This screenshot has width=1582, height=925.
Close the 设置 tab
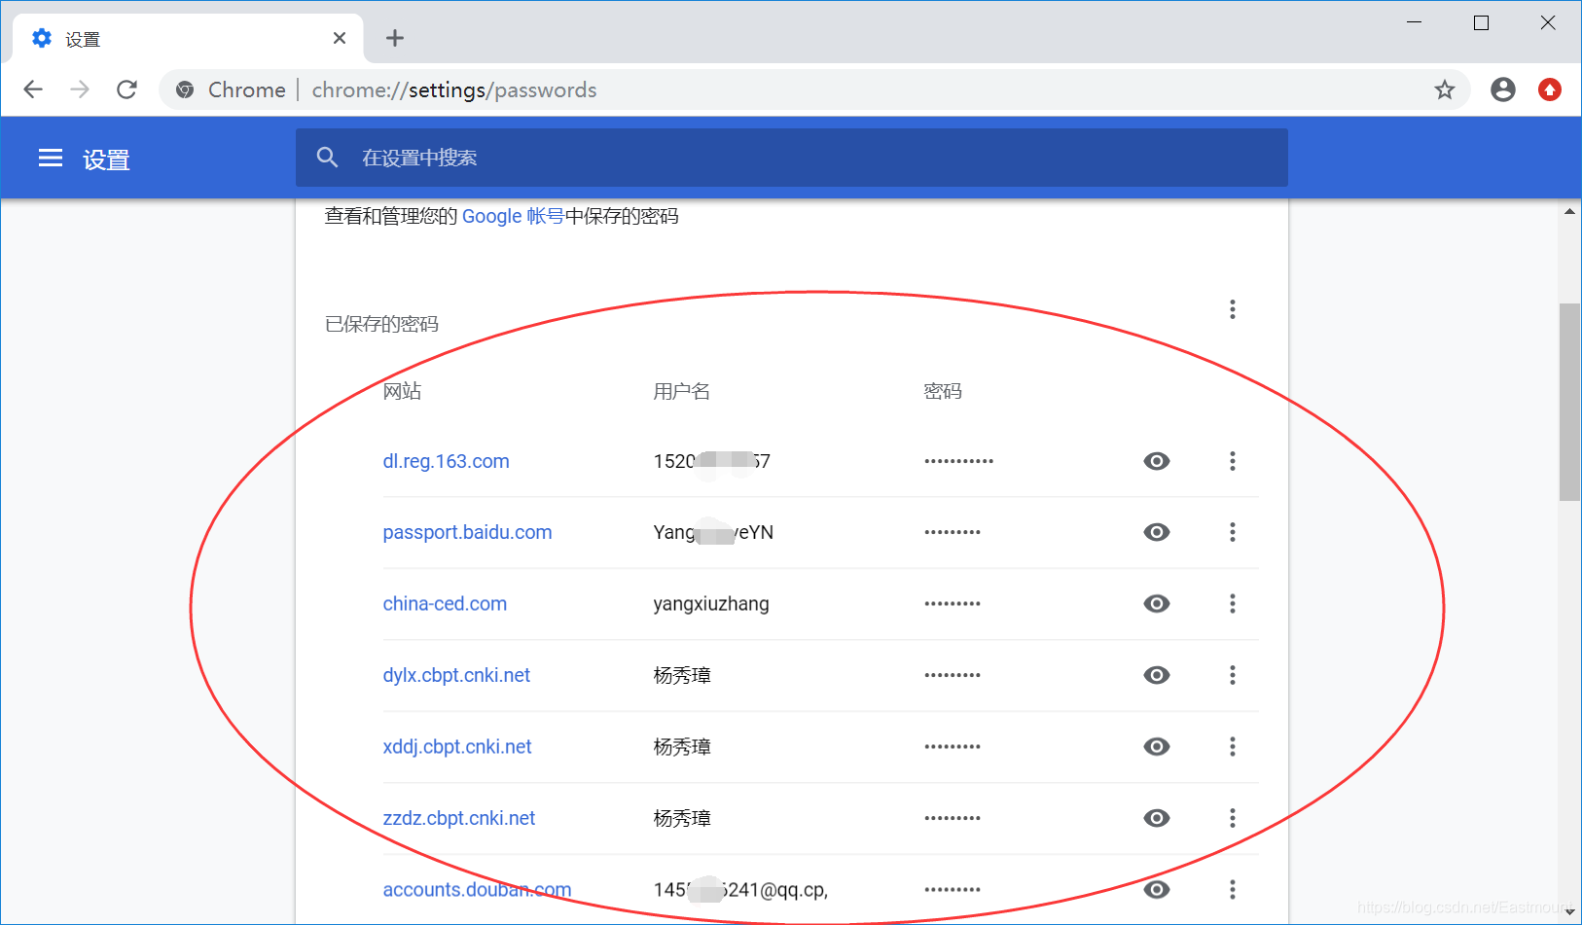click(x=340, y=38)
